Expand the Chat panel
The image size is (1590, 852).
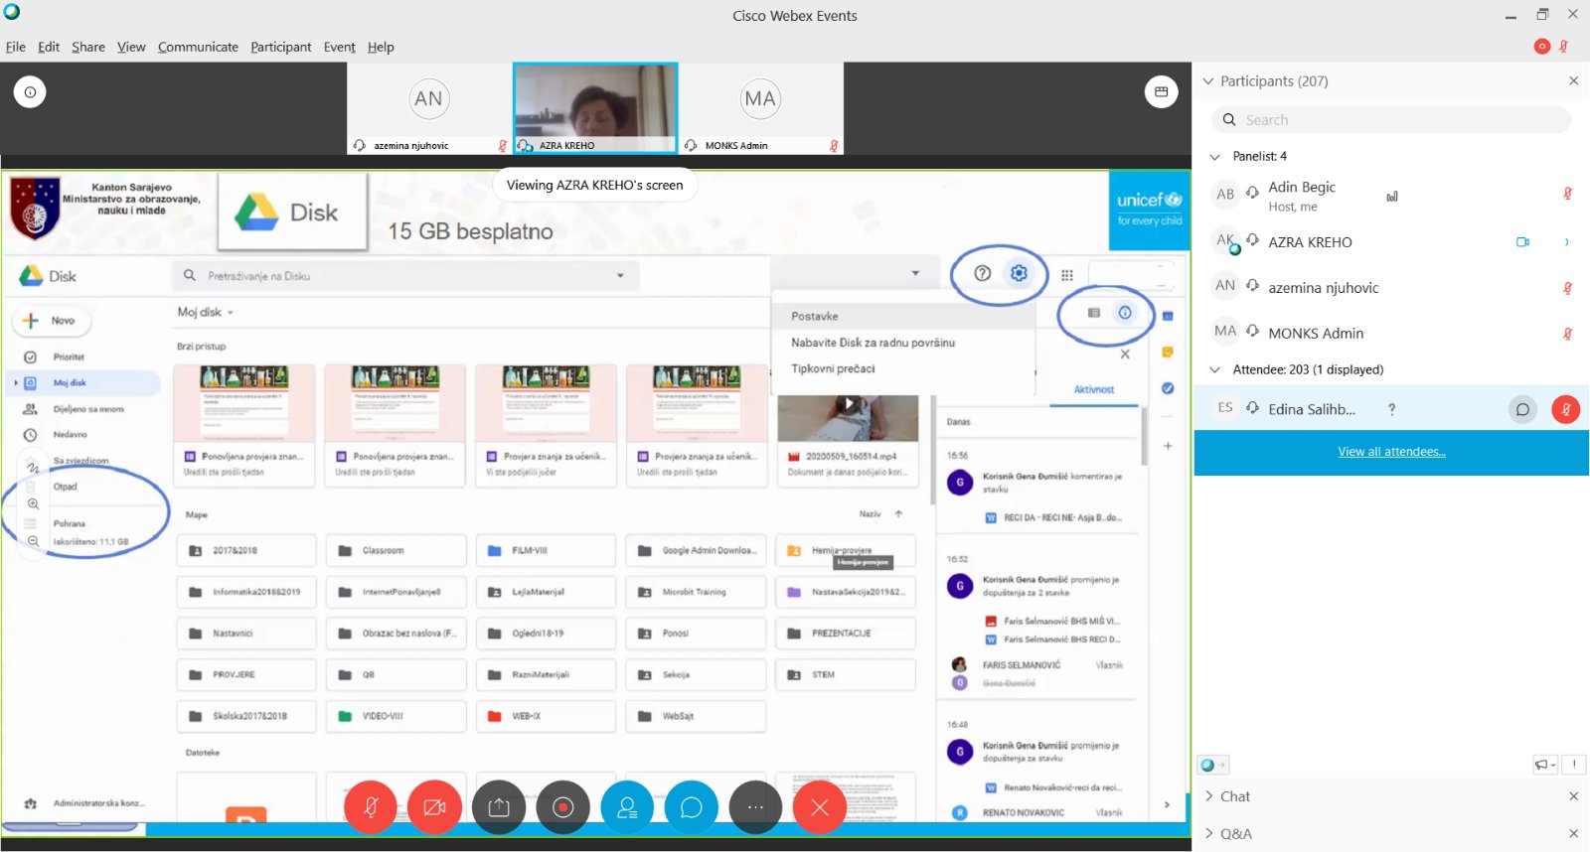[1234, 796]
